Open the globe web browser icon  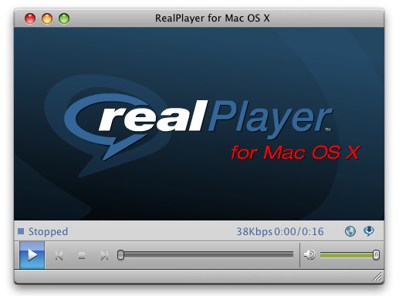coord(350,231)
